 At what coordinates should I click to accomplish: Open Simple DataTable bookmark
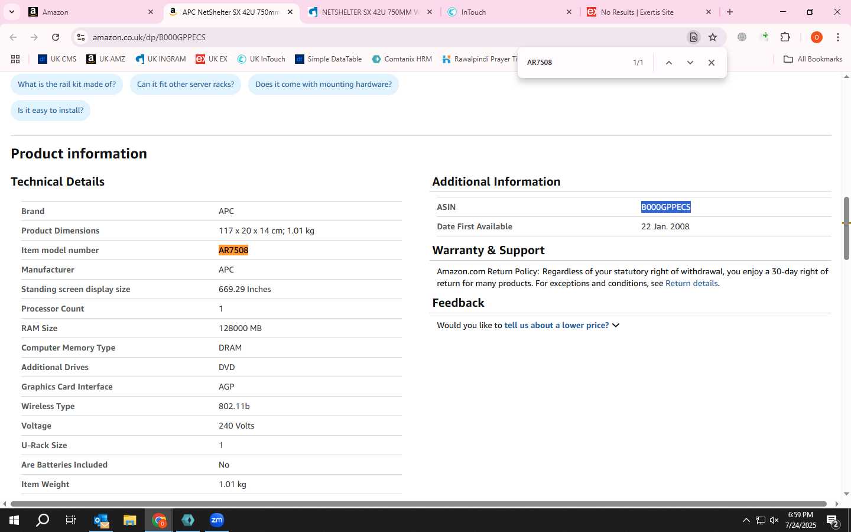point(328,59)
